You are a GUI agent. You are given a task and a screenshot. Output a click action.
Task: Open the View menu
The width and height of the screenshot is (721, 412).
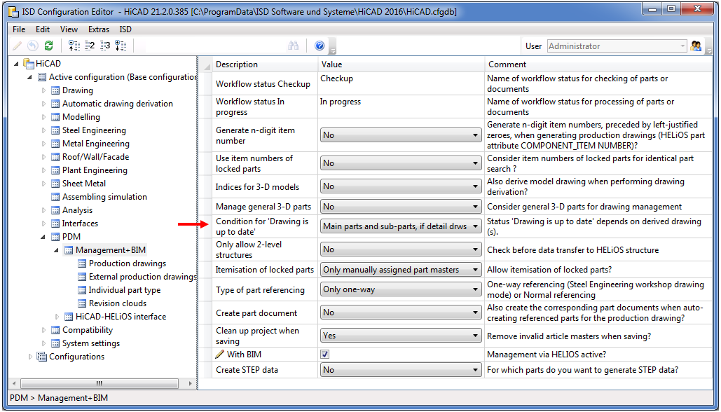click(69, 29)
